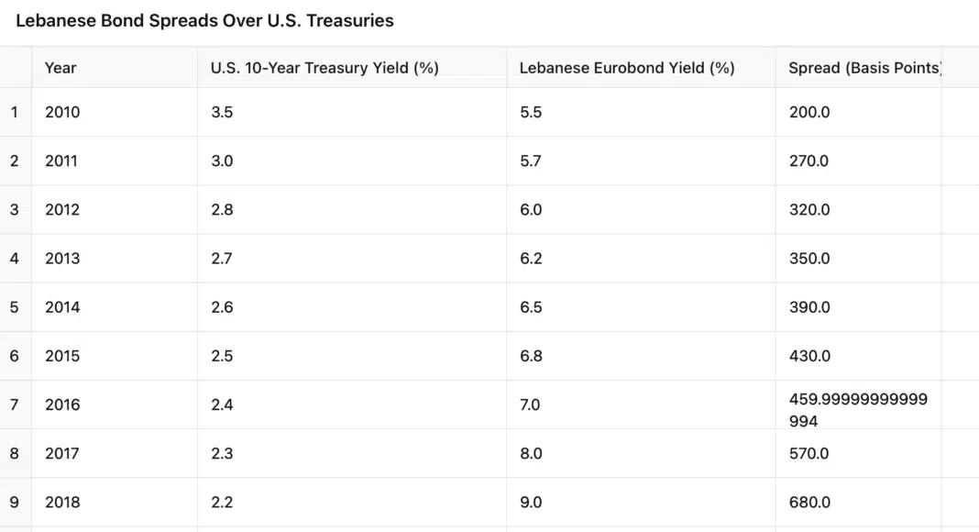Image resolution: width=979 pixels, height=532 pixels.
Task: Select row number 1
Action: 15,112
